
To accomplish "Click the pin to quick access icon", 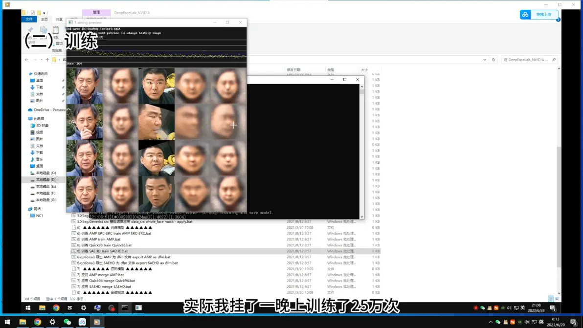I will point(30,30).
